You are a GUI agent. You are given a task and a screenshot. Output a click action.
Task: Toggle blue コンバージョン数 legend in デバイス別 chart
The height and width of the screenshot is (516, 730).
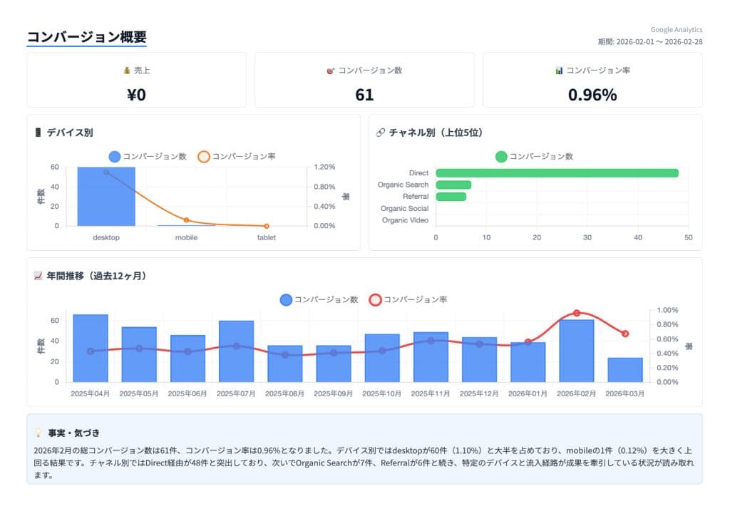pos(115,156)
